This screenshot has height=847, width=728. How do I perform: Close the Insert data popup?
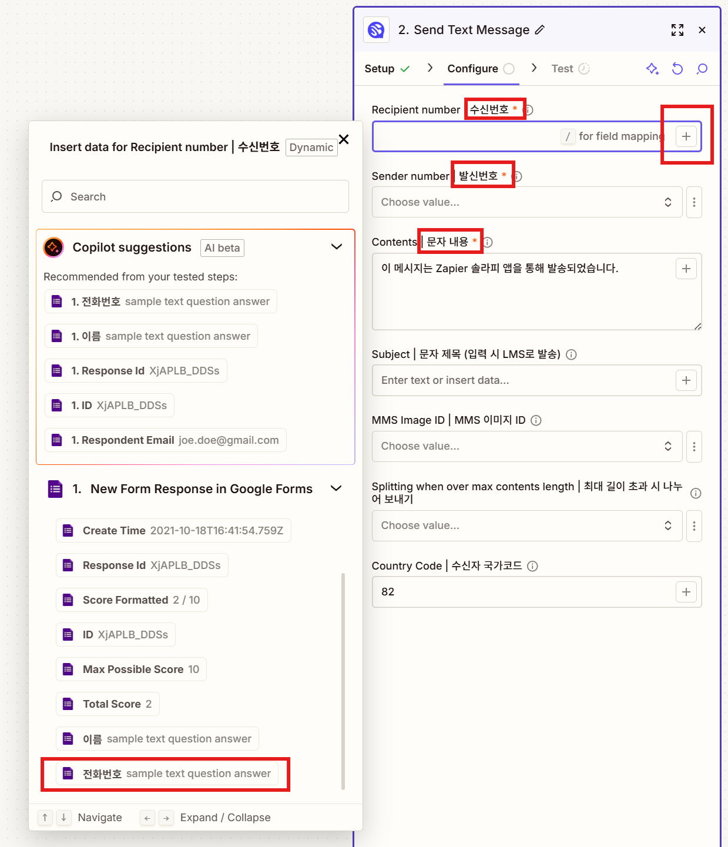[x=344, y=139]
